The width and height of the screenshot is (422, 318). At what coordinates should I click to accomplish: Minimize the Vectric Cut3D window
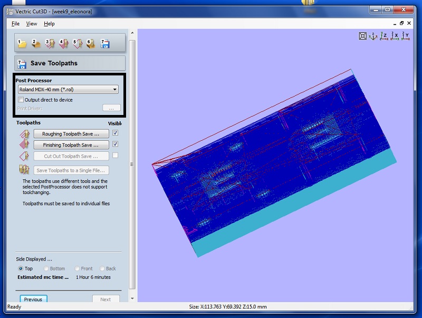pos(376,10)
